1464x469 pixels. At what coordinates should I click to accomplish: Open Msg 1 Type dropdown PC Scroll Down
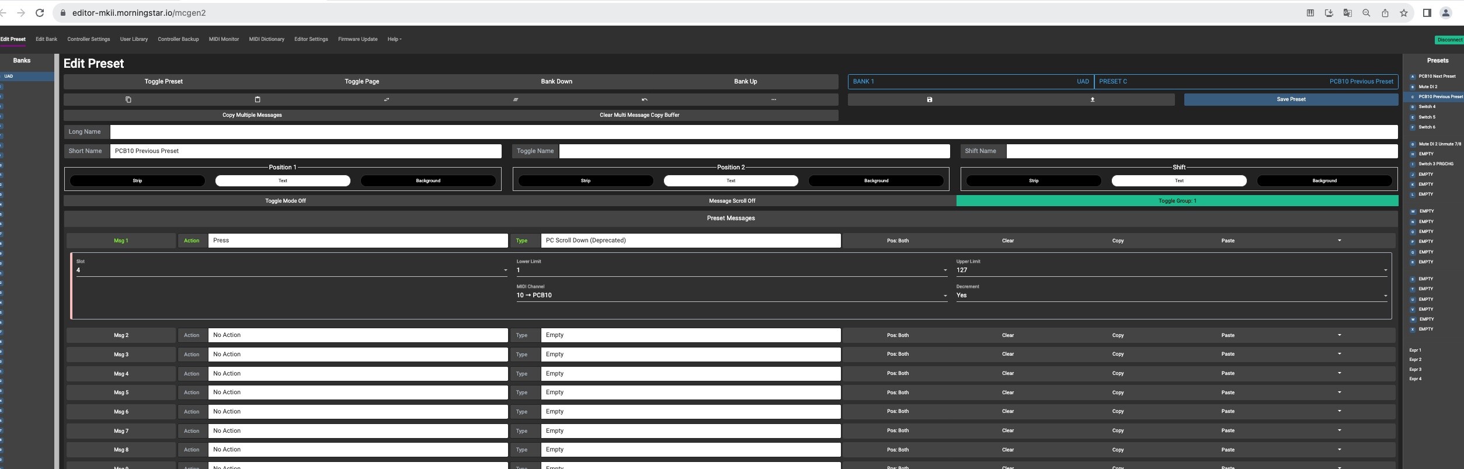click(x=691, y=241)
